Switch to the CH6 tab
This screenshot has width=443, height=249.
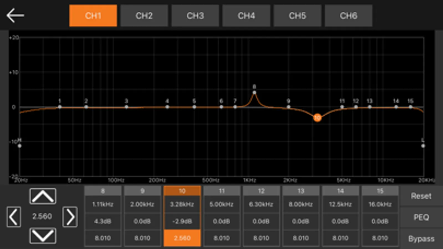349,15
